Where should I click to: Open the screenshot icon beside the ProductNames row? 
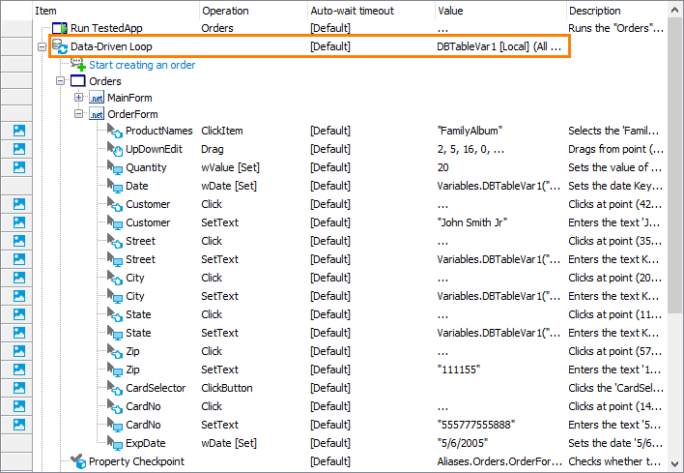(19, 131)
